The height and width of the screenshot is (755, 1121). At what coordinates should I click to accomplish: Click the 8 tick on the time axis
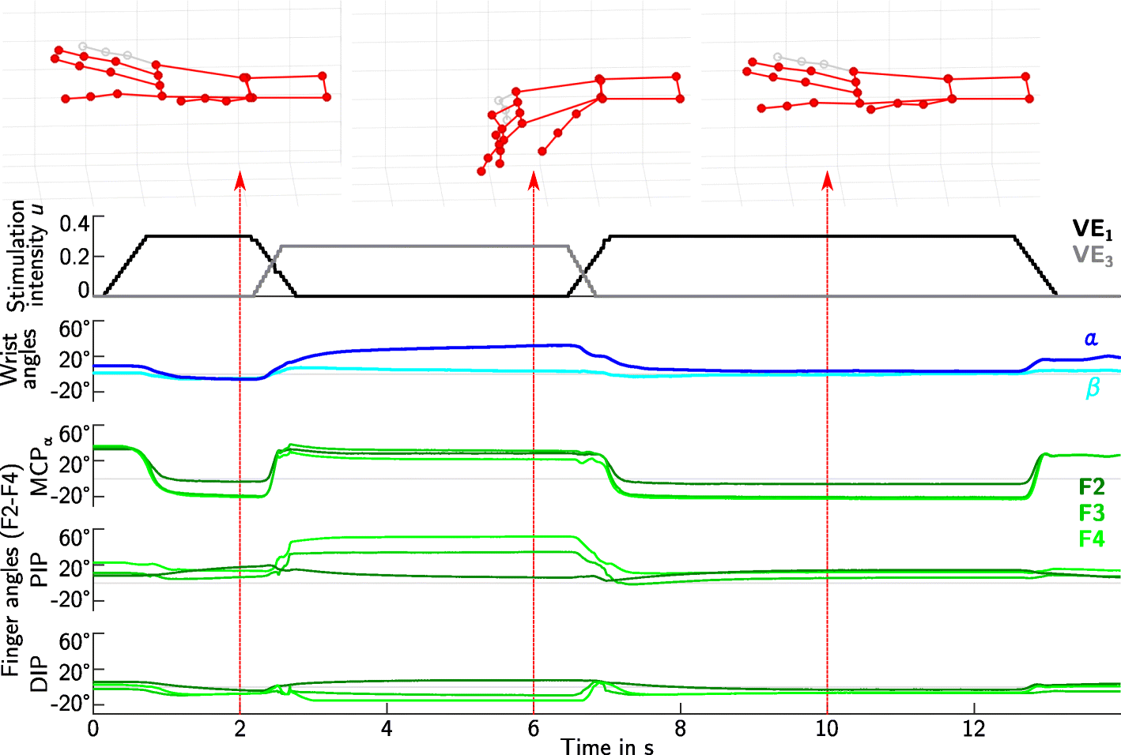click(x=680, y=728)
